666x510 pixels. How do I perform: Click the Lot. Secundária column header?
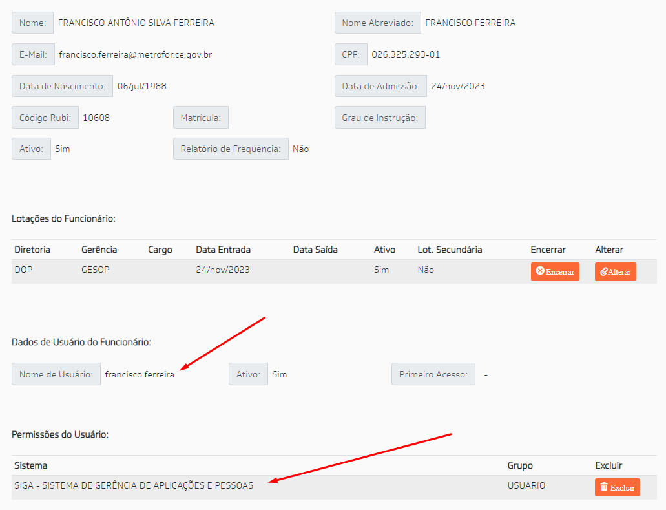coord(450,250)
